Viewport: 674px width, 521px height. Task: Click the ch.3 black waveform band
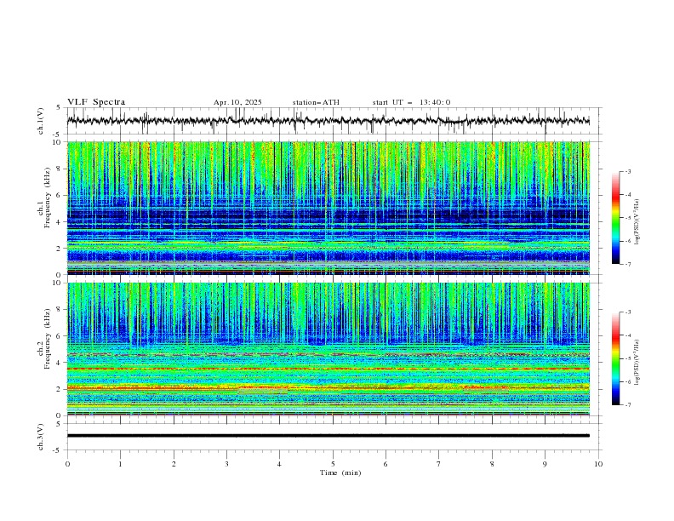pos(328,436)
